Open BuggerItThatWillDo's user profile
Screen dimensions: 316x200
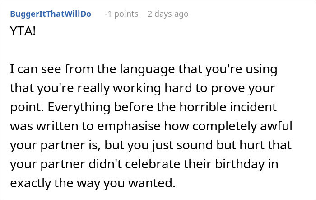51,14
